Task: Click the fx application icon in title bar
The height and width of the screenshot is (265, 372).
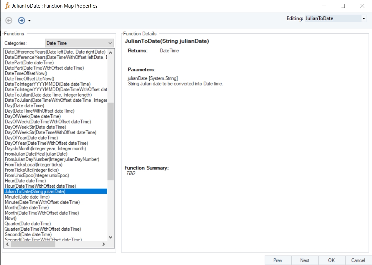Action: click(x=7, y=6)
